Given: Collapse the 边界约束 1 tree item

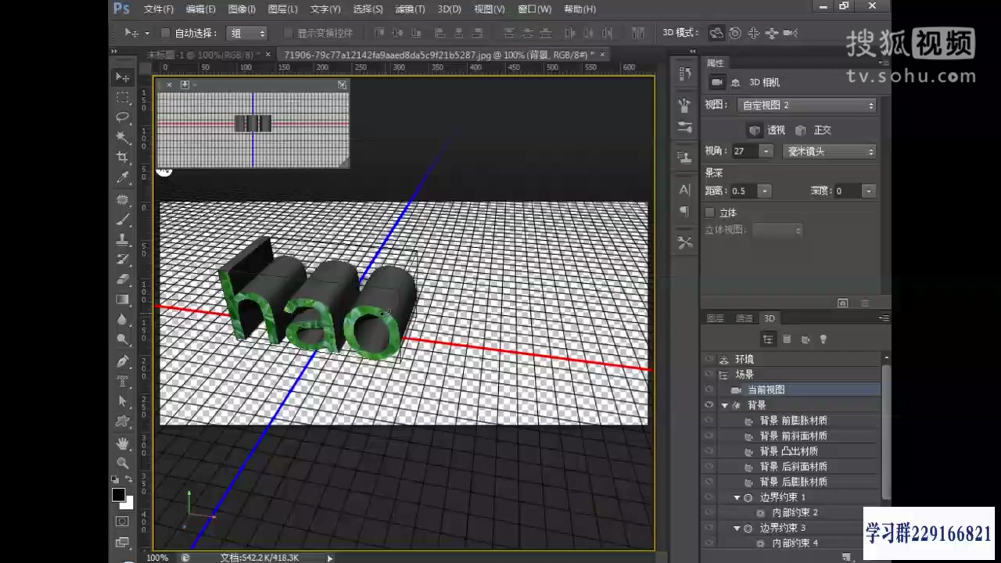Looking at the screenshot, I should [x=737, y=497].
